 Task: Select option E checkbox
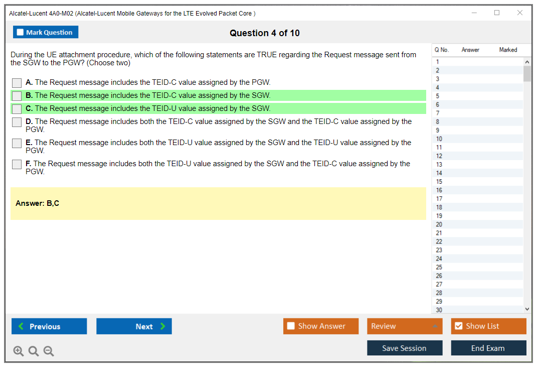pyautogui.click(x=17, y=143)
